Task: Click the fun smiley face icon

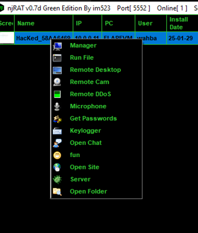Action: click(x=57, y=155)
